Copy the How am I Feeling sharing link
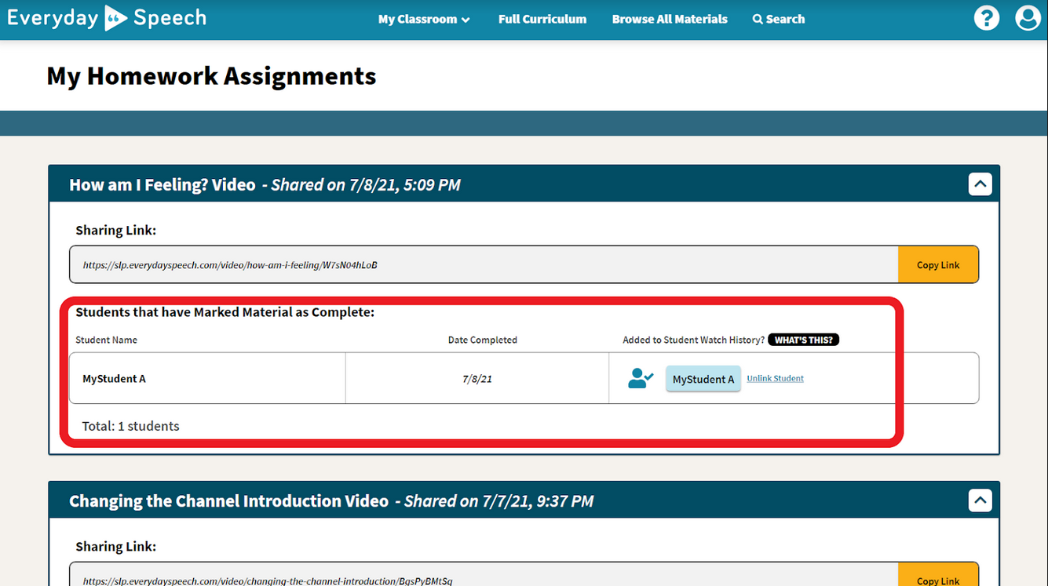This screenshot has height=586, width=1048. [938, 265]
